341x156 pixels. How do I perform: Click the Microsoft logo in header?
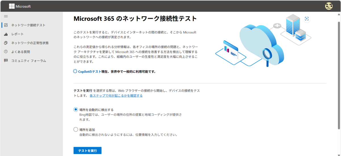pyautogui.click(x=12, y=6)
